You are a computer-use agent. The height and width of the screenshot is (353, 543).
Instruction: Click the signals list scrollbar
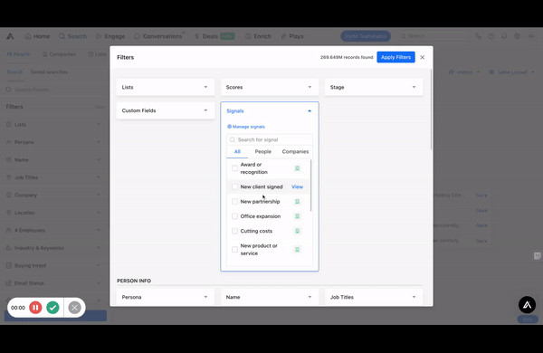click(311, 186)
